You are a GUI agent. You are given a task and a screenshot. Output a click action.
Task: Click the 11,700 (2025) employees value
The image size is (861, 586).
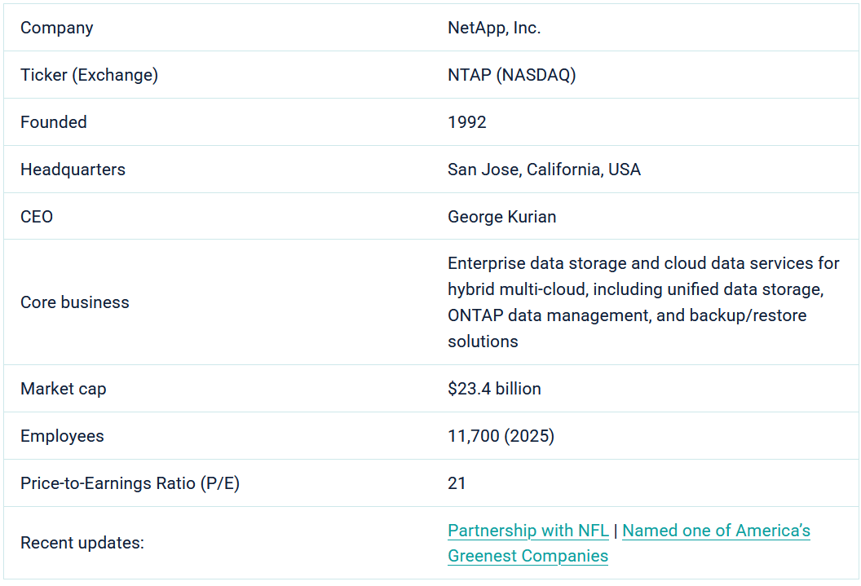[x=501, y=436]
